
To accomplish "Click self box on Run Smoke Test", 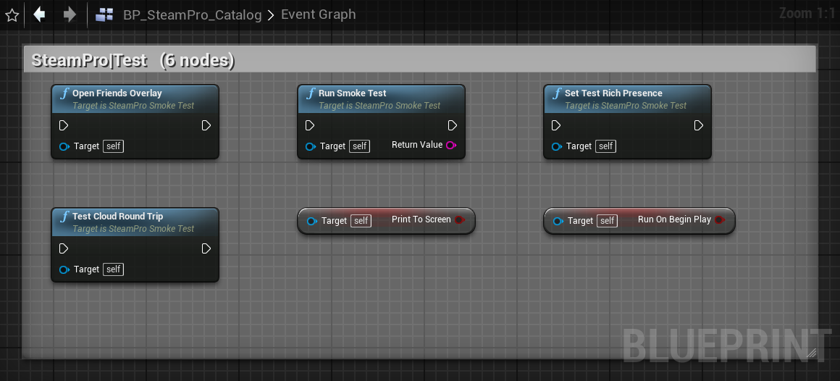I will [359, 146].
